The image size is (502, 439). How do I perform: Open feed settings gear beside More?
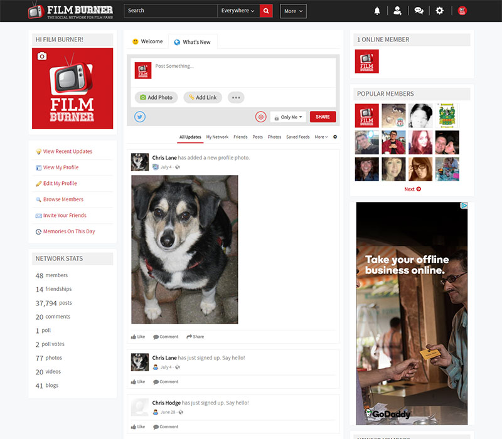coord(335,137)
